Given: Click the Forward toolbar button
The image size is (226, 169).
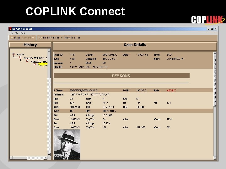Looking at the screenshot, I should tap(28, 38).
